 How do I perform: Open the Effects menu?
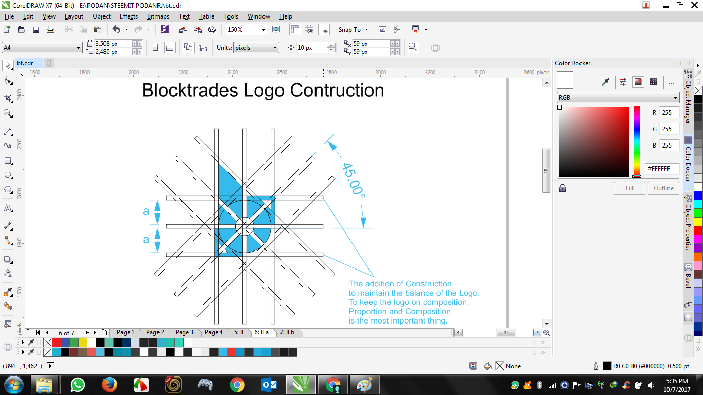(129, 16)
